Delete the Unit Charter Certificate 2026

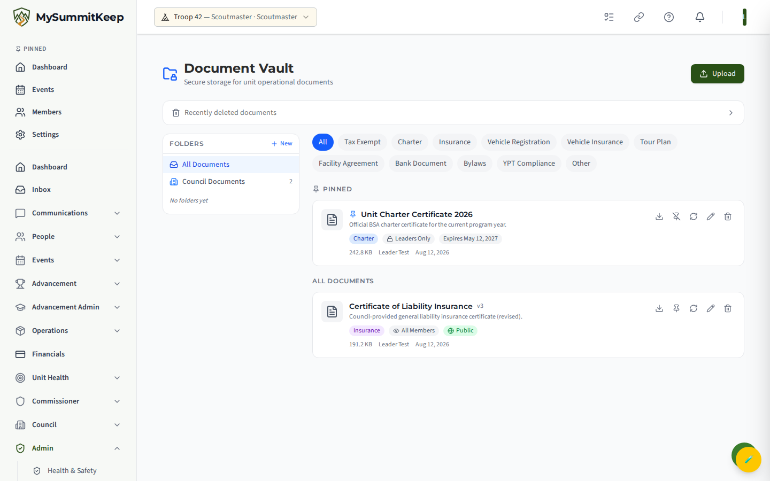pos(728,216)
